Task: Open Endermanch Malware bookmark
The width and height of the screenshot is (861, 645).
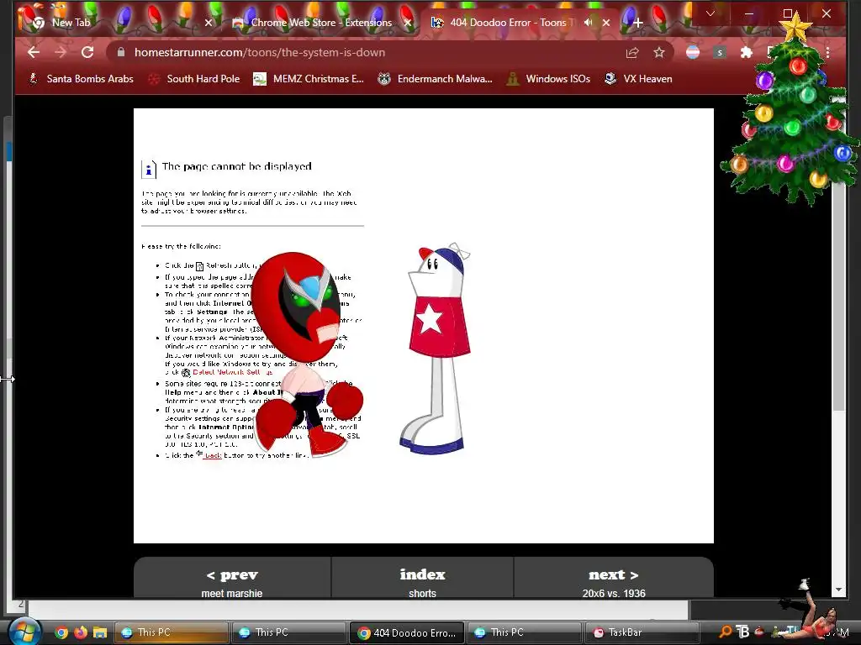Action: [436, 79]
